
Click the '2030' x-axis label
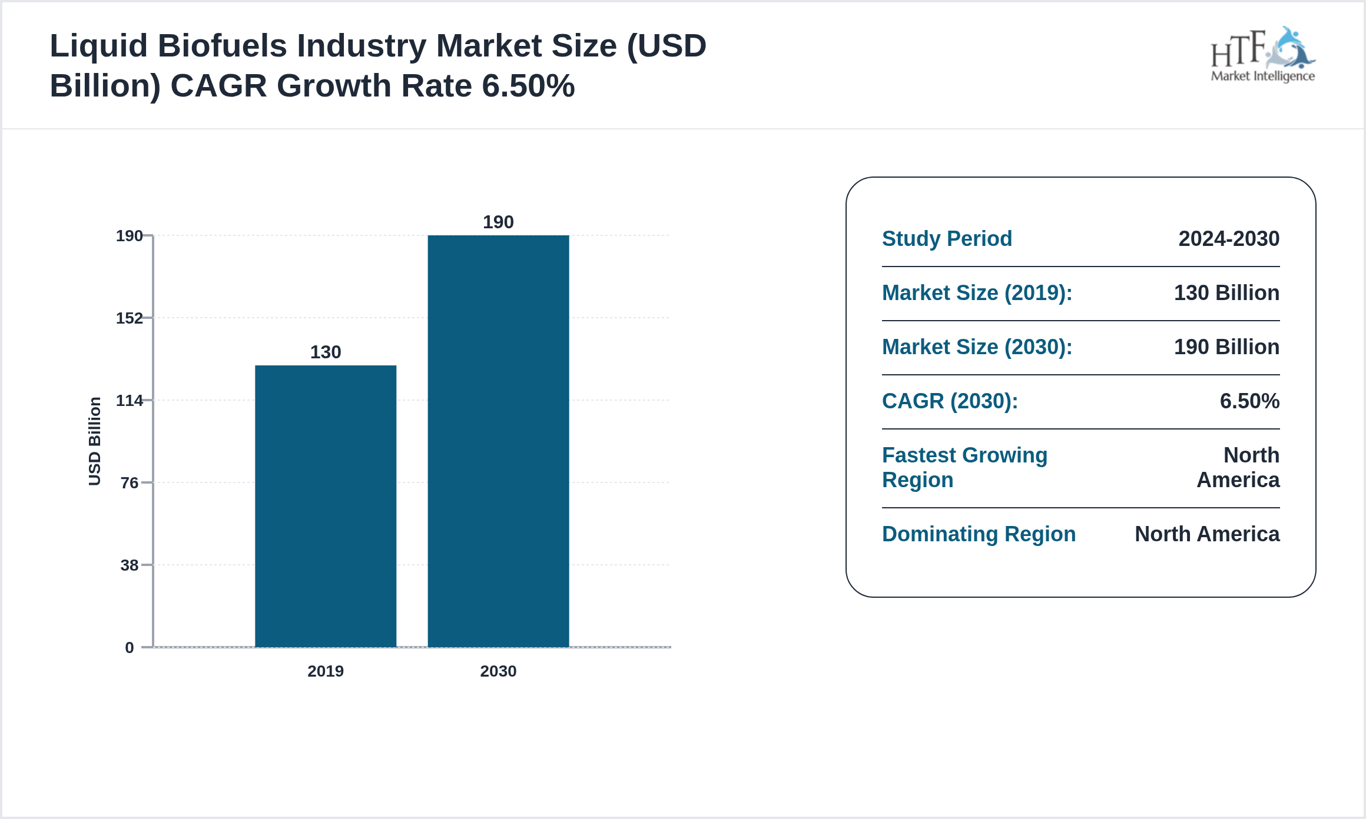[498, 671]
